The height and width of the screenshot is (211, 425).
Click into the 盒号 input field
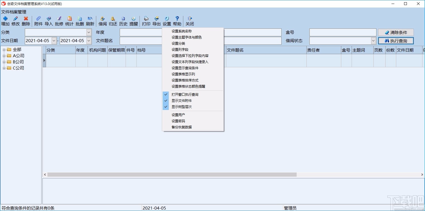(x=343, y=32)
